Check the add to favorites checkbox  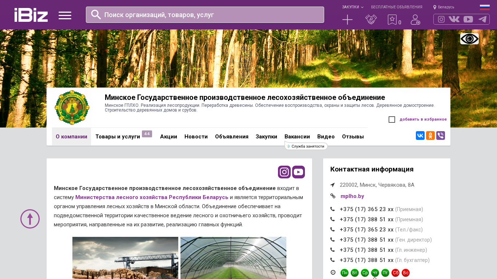(392, 120)
